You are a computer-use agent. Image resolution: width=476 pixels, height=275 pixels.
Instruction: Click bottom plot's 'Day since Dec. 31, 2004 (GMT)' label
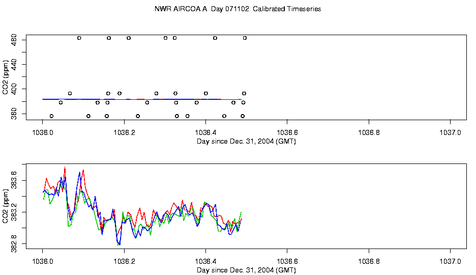[x=246, y=270]
